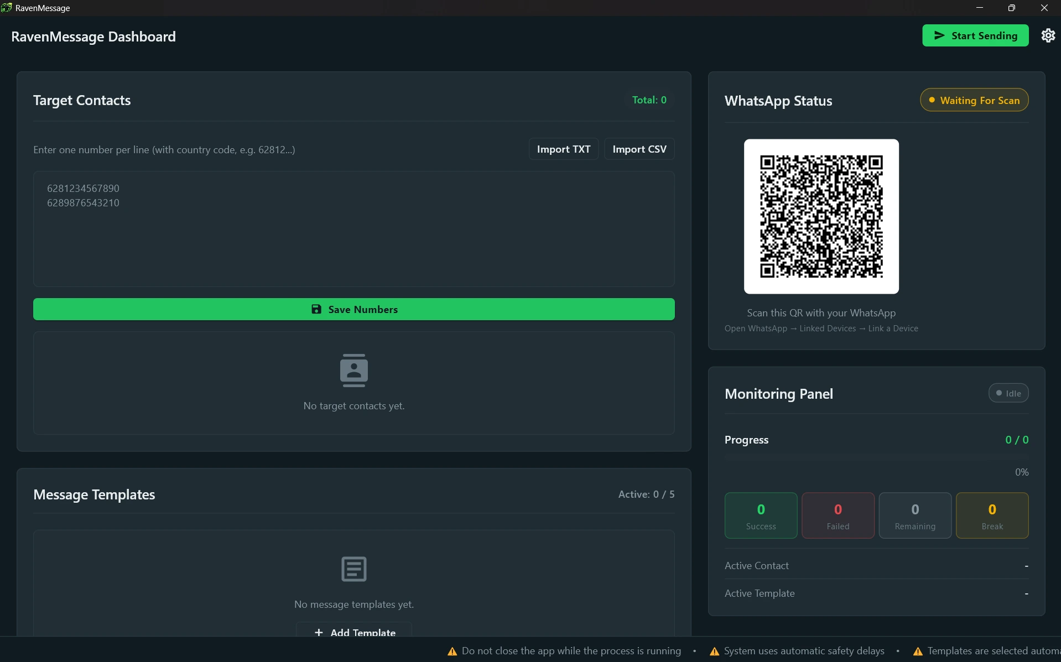
Task: Click the 'Monitoring Panel' heading
Action: (778, 394)
